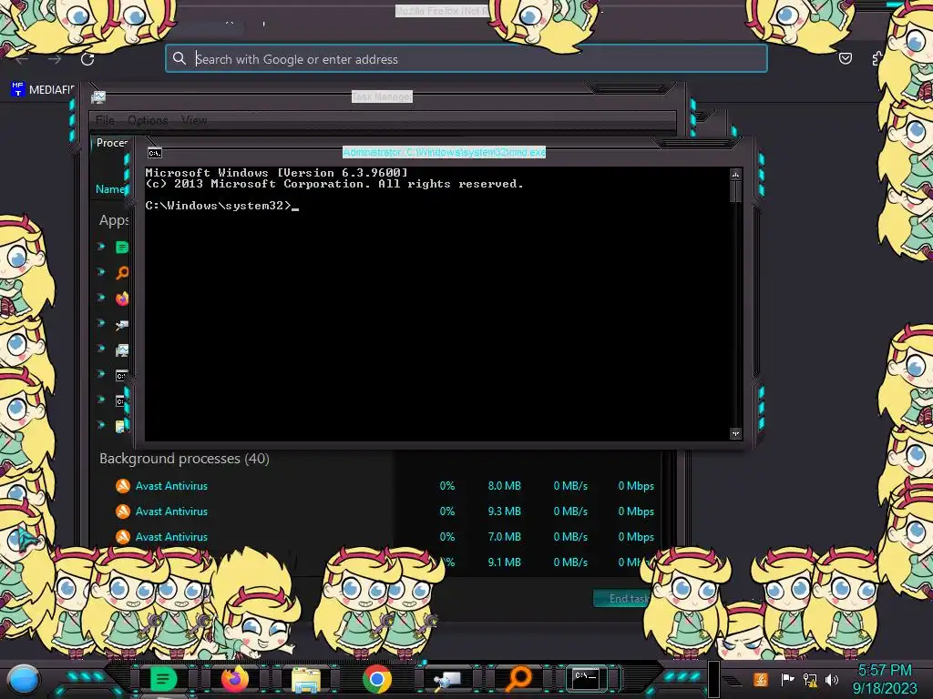The height and width of the screenshot is (699, 933).
Task: Click the Task Manager title bar icon
Action: tap(98, 96)
